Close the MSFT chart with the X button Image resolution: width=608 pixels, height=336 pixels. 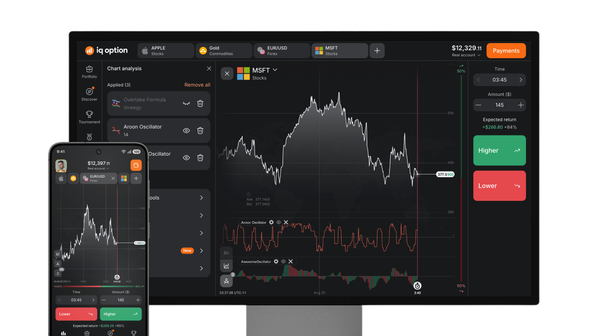click(227, 74)
